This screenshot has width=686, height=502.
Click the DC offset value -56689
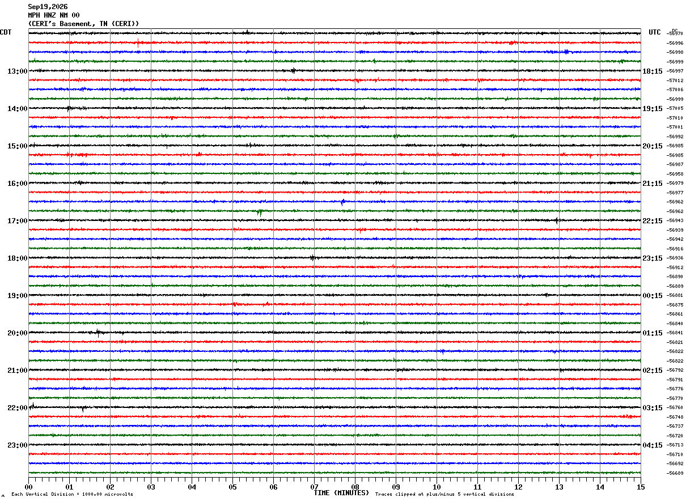pos(675,473)
